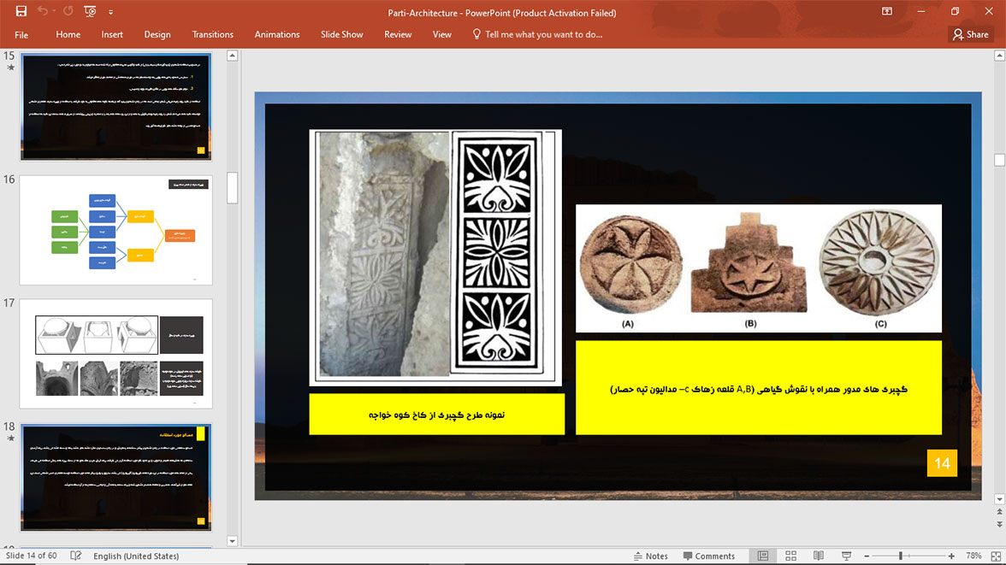
Task: Toggle the Notes pane
Action: coord(650,556)
